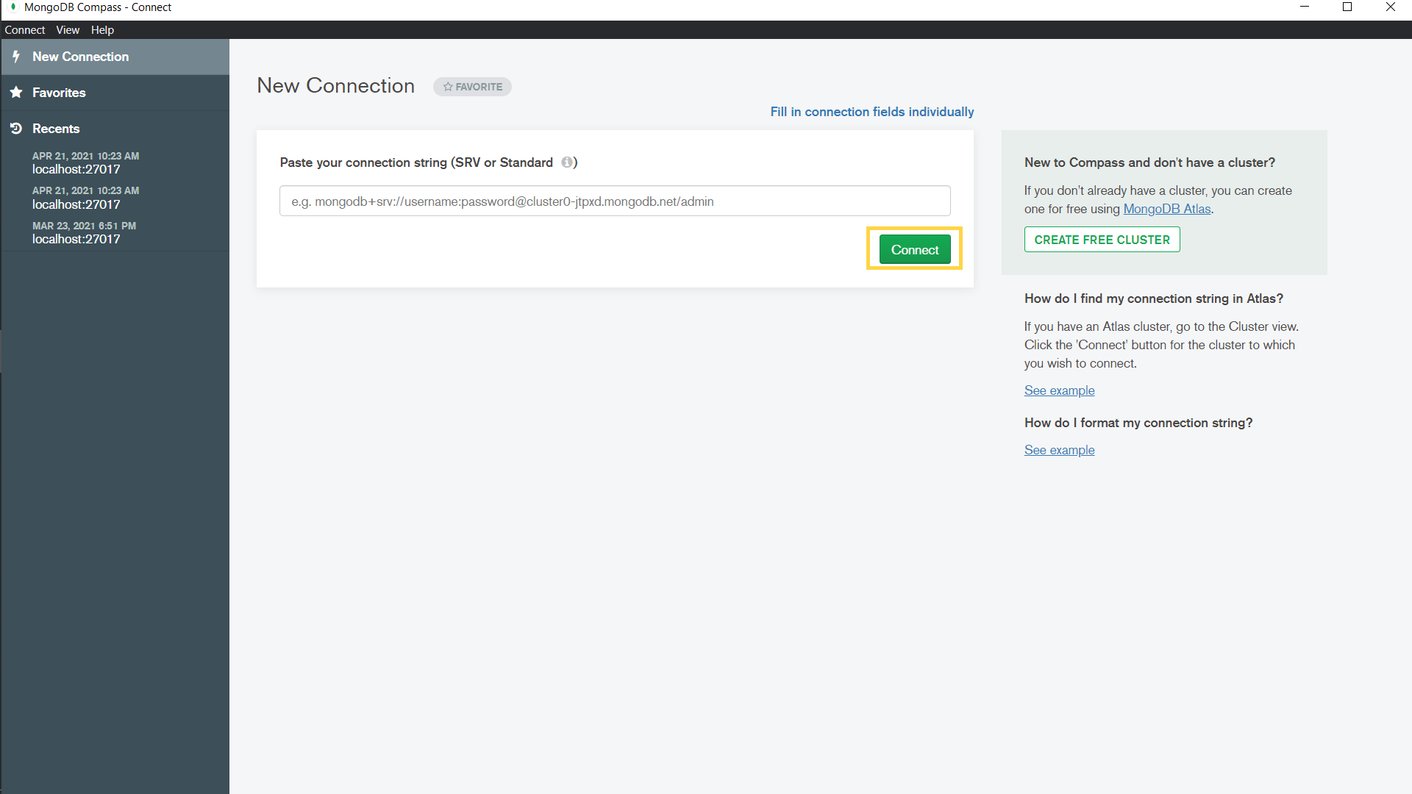This screenshot has height=794, width=1412.
Task: Click the info icon next to connection string label
Action: pos(567,162)
